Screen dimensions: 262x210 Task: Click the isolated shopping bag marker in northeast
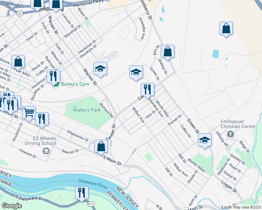tap(226, 29)
